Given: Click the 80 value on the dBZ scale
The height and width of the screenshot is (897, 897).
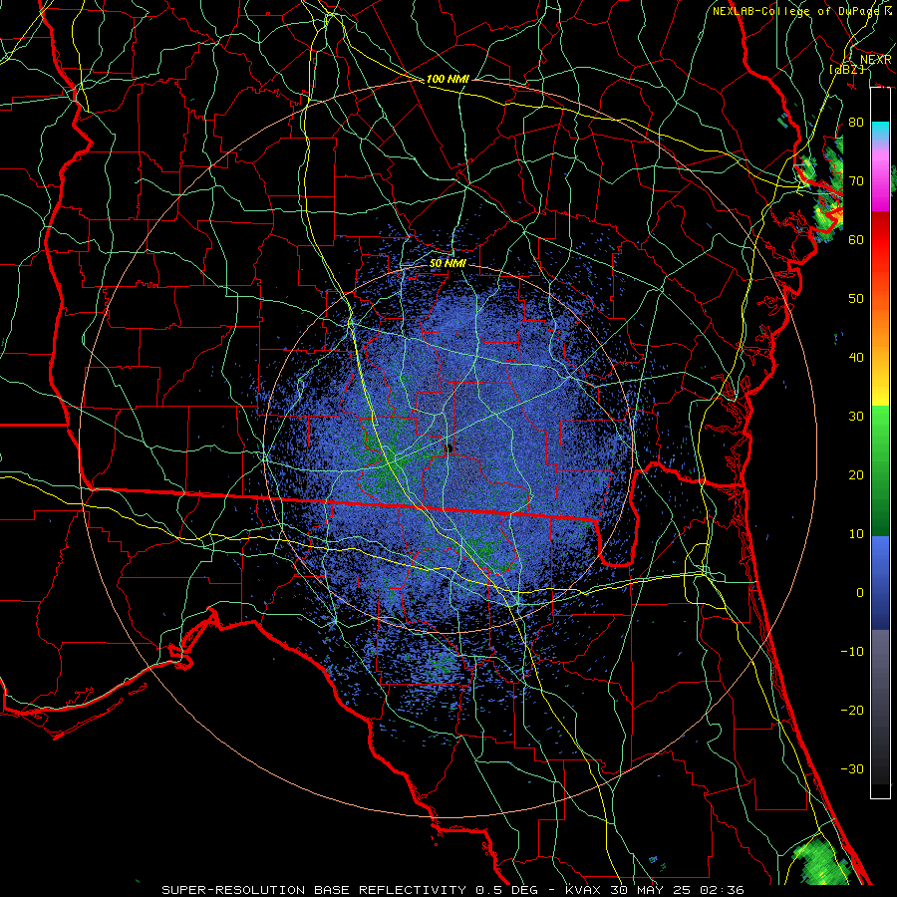Looking at the screenshot, I should (x=856, y=122).
